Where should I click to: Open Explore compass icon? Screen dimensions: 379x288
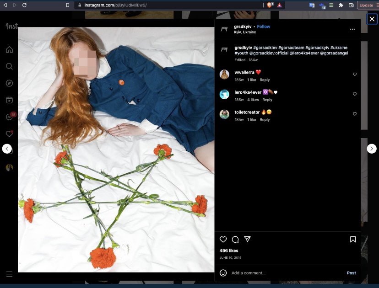(x=9, y=83)
